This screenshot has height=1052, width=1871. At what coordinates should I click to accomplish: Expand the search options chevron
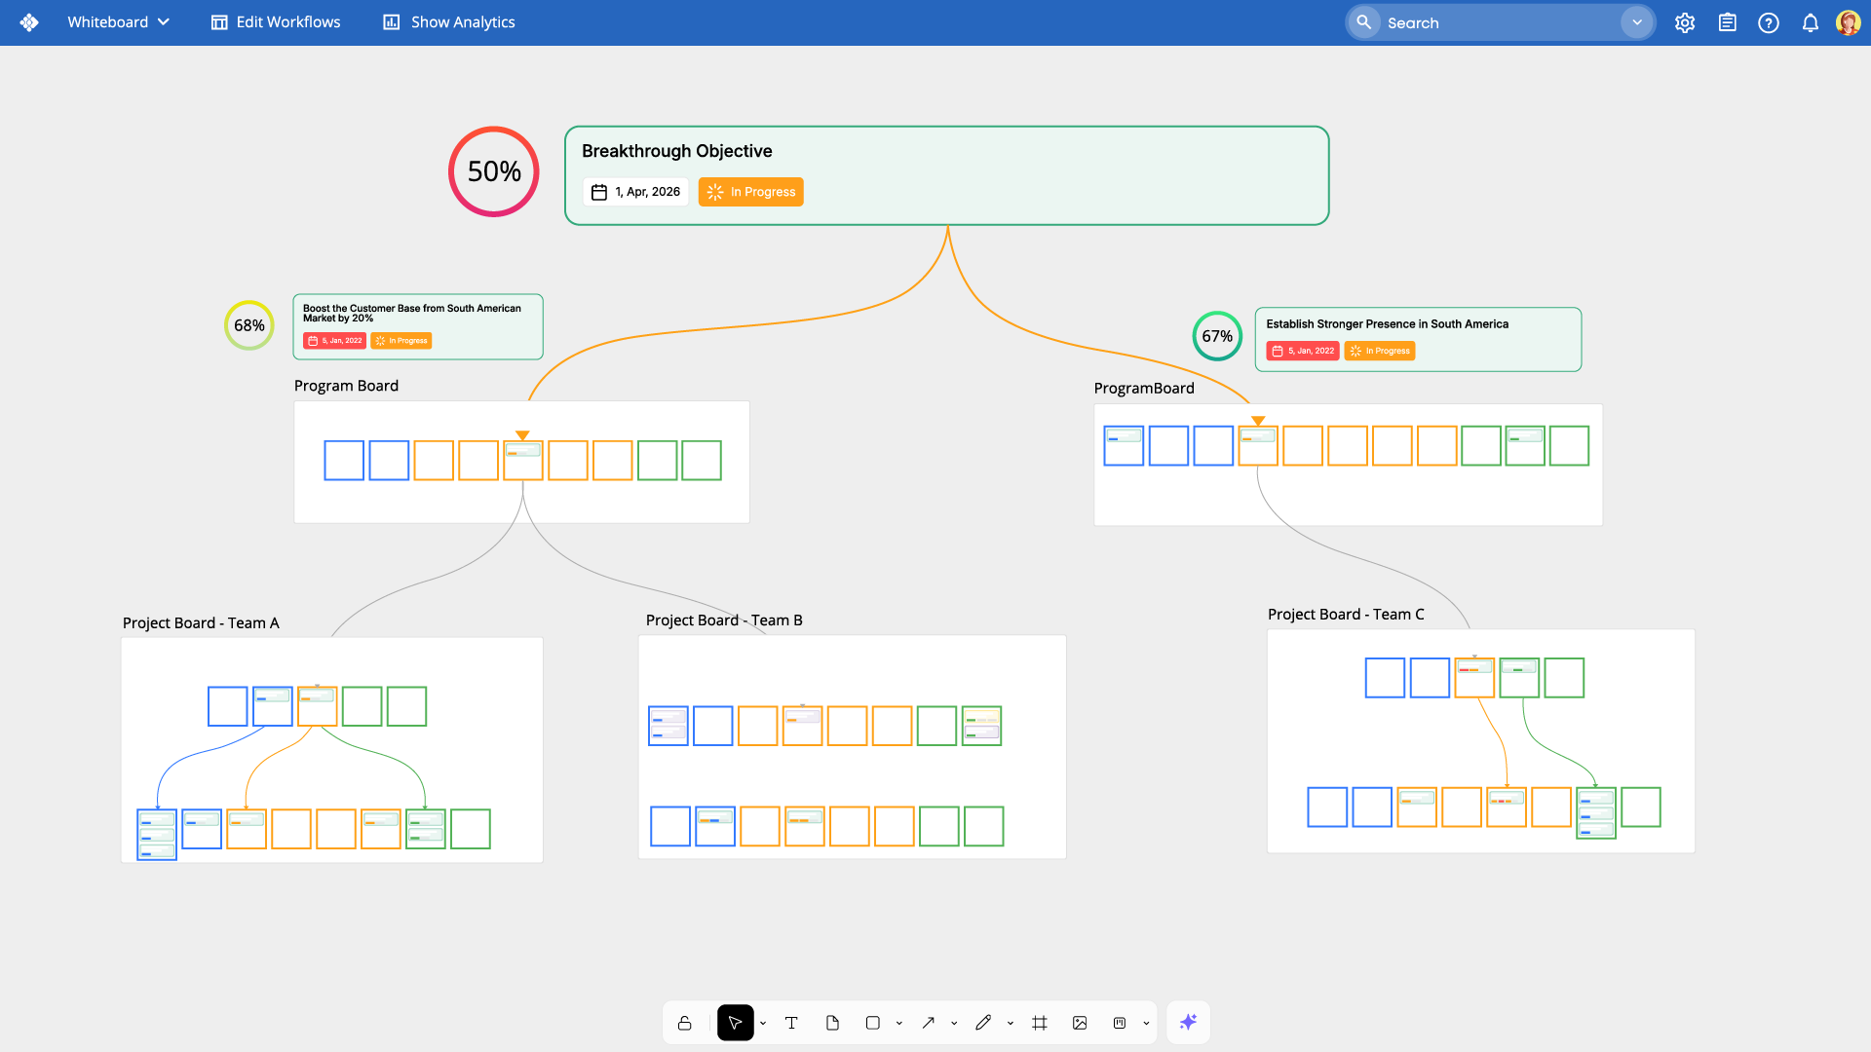[1637, 22]
